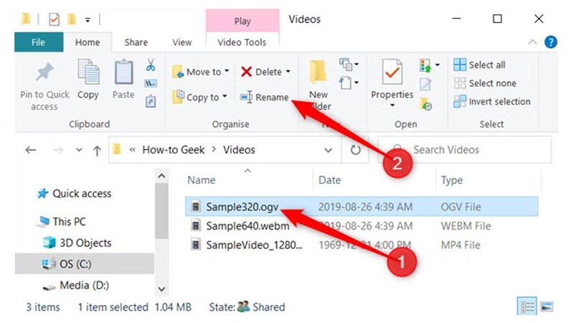Open 3D Objects in navigation pane
The image size is (574, 323).
tap(77, 243)
